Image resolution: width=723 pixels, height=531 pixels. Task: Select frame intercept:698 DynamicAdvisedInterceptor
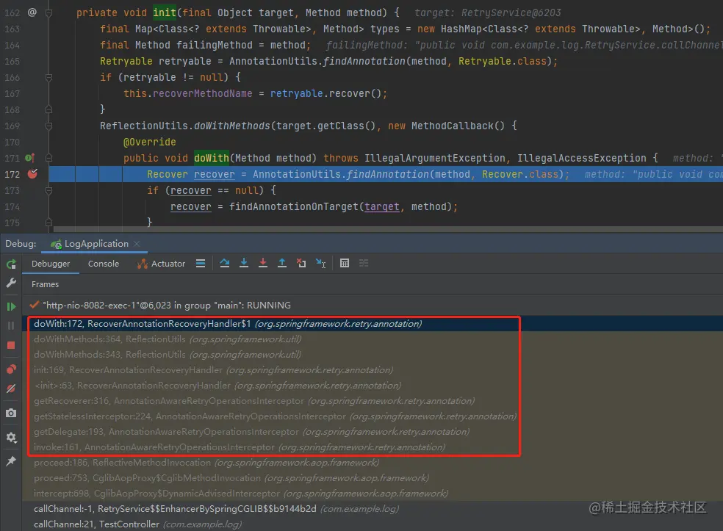tap(373, 494)
